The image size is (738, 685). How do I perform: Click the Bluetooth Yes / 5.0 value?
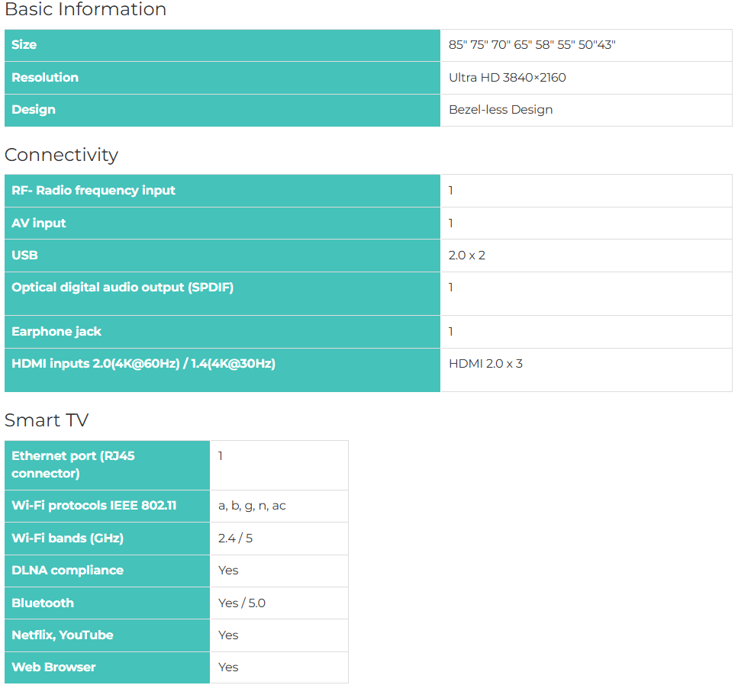[242, 603]
